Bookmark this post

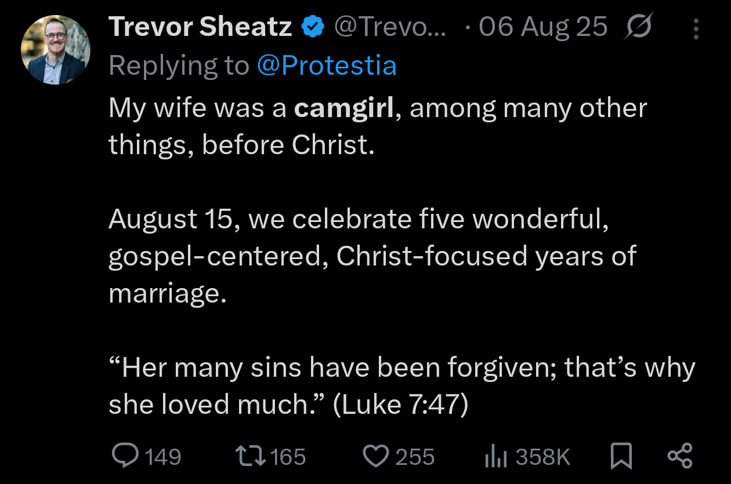pos(621,456)
